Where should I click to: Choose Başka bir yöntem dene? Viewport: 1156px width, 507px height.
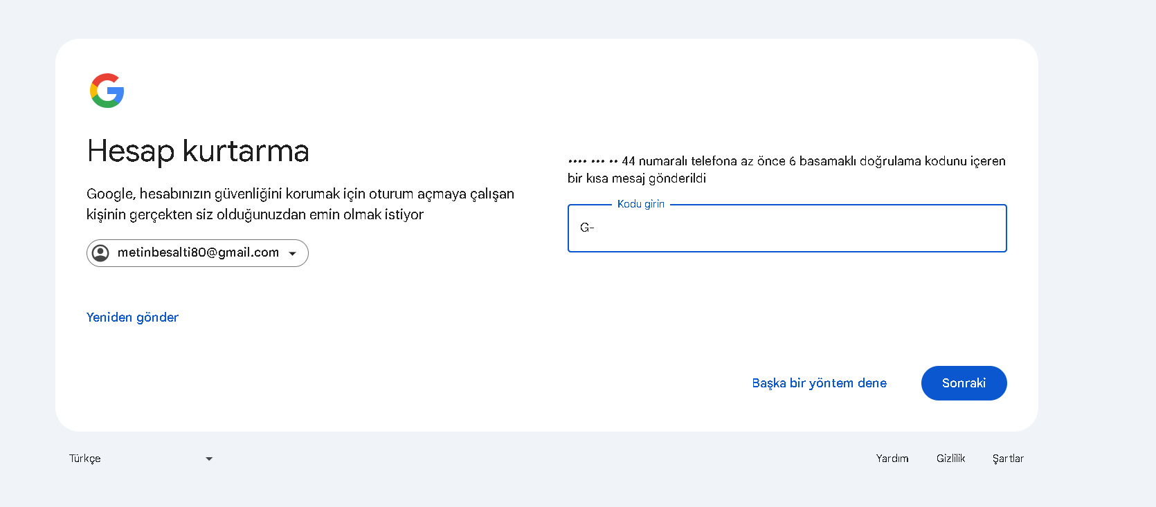[819, 383]
